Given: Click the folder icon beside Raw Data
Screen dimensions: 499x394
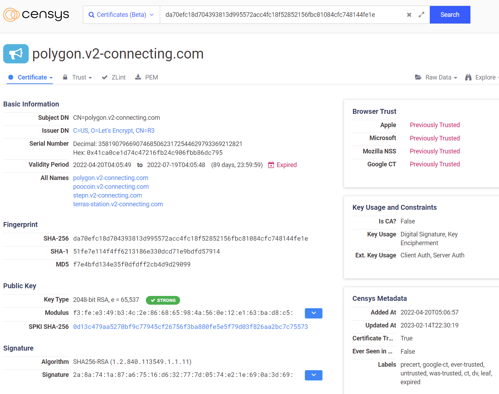Looking at the screenshot, I should tap(418, 77).
